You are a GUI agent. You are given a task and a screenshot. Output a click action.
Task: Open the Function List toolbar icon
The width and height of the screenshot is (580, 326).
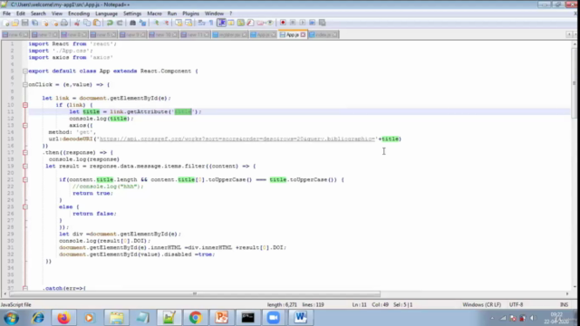pyautogui.click(x=250, y=23)
